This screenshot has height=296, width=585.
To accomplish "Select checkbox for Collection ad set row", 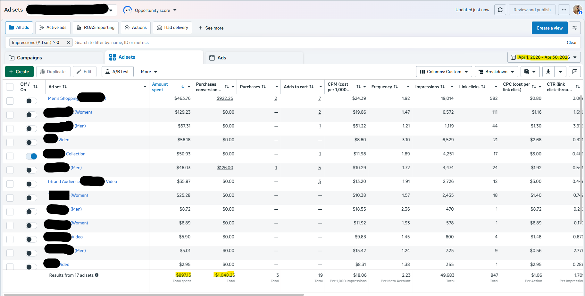I will click(10, 156).
